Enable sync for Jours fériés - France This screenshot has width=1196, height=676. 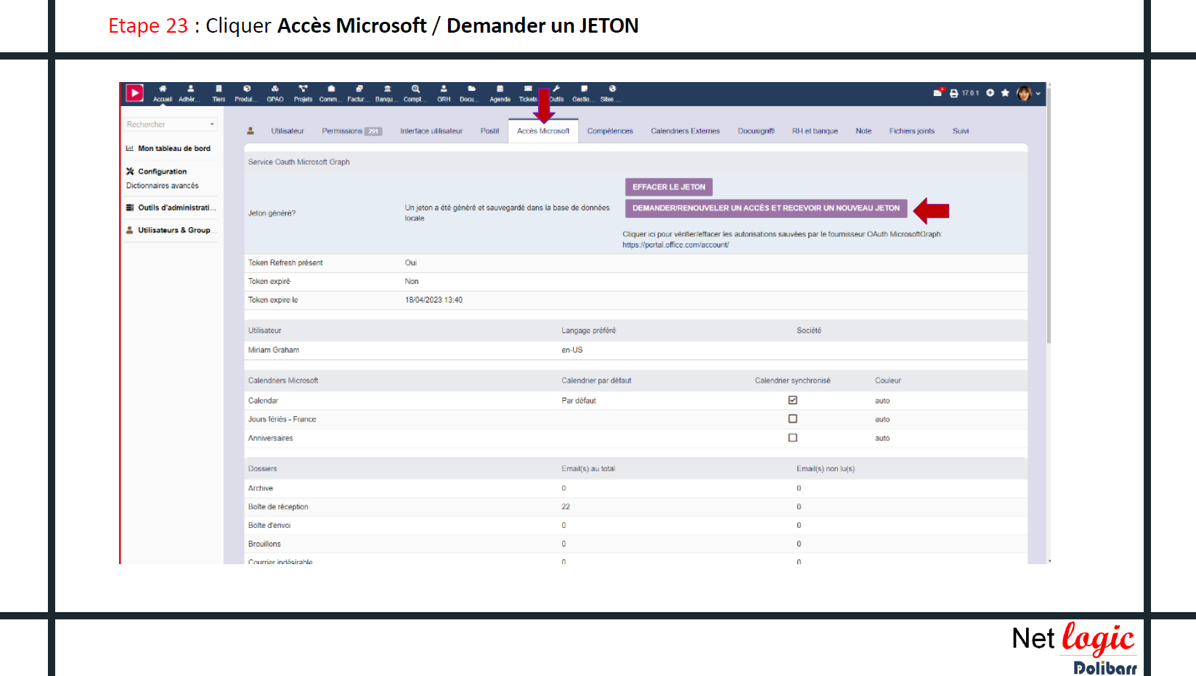click(793, 419)
